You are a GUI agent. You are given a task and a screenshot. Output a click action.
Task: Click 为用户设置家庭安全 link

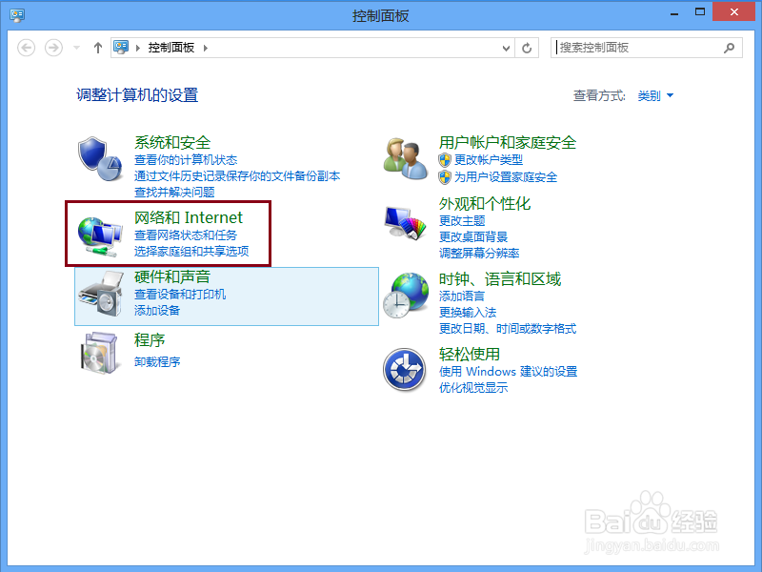click(506, 177)
